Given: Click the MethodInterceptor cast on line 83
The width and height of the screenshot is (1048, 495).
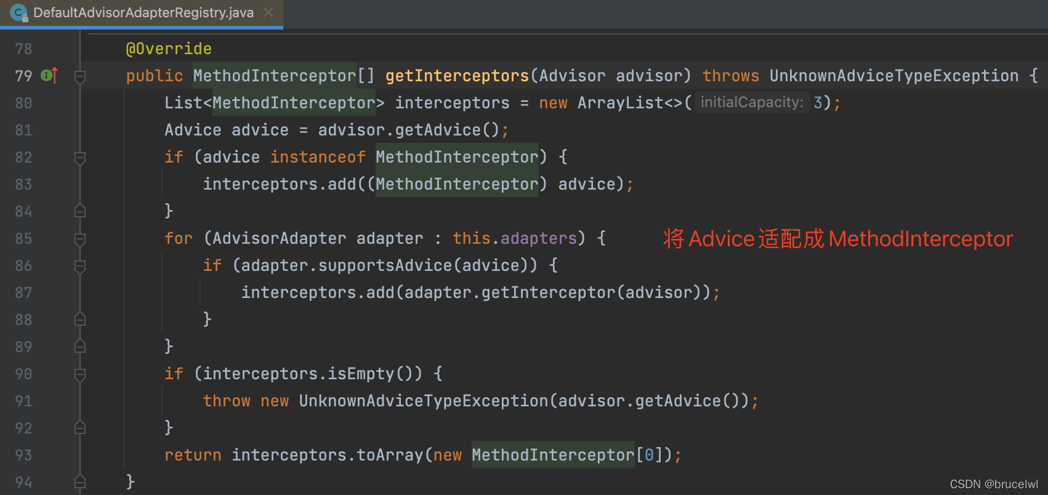Looking at the screenshot, I should click(x=457, y=184).
